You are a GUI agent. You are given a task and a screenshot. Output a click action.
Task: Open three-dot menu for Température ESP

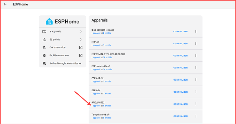click(x=196, y=116)
